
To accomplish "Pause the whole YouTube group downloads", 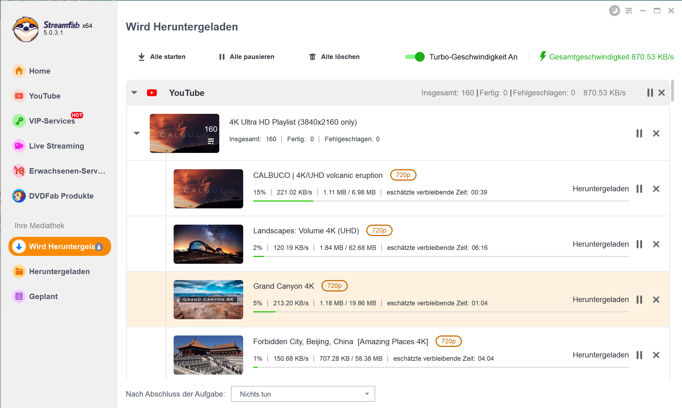I will click(x=650, y=93).
